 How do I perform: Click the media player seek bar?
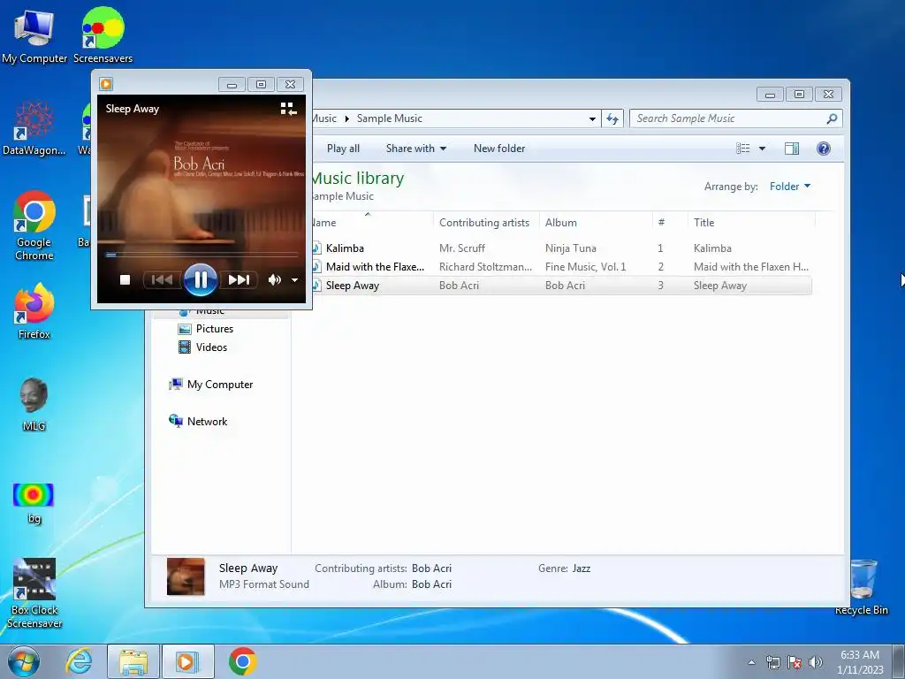[x=202, y=254]
